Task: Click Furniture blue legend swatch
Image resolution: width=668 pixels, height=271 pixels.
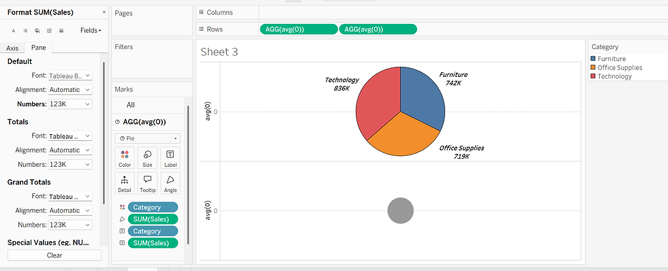Action: click(x=593, y=59)
